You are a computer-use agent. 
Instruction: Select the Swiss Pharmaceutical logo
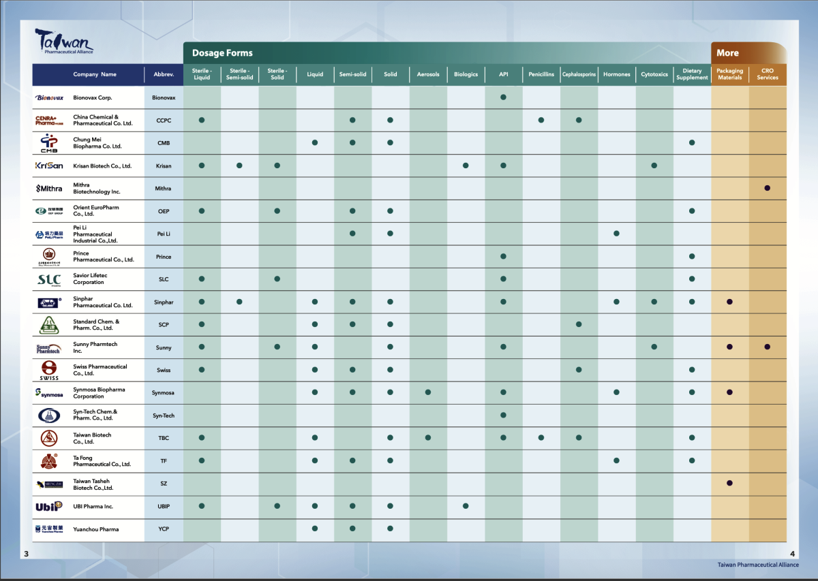point(48,369)
